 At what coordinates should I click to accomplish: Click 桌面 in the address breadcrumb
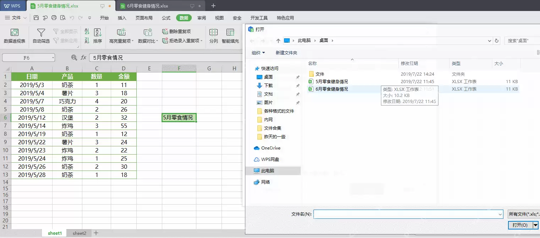pos(323,40)
